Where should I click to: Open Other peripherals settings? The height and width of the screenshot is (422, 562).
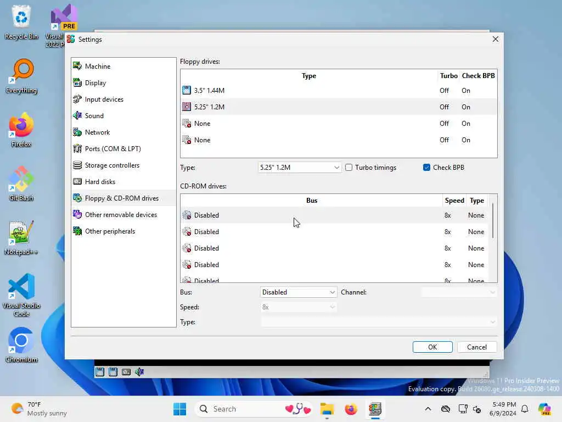point(123,231)
